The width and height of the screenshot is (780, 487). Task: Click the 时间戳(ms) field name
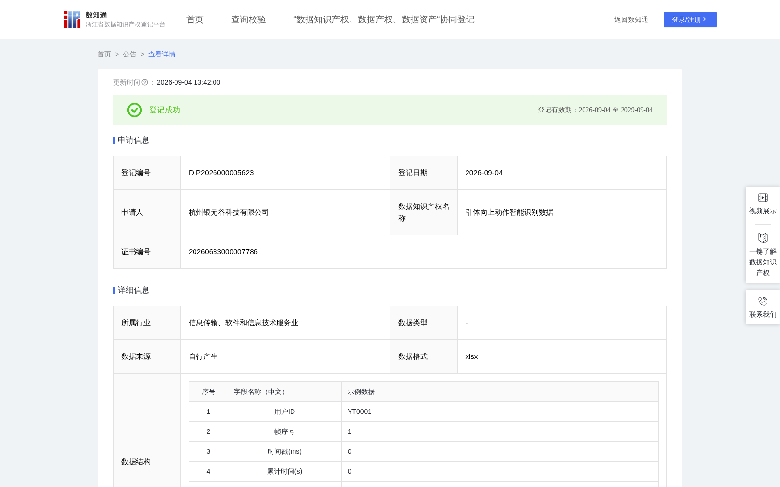(x=285, y=451)
